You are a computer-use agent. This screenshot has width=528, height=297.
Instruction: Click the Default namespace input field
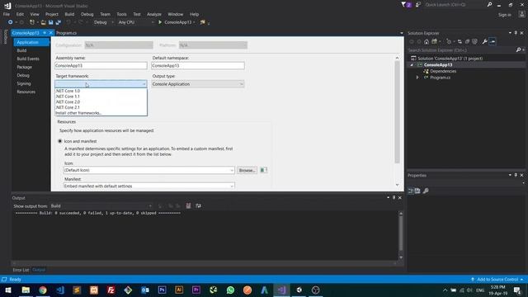(x=198, y=66)
